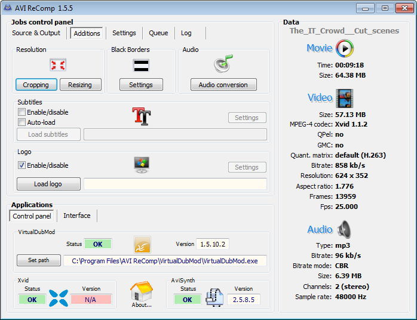Click the Audio music note icon
The image size is (417, 320).
point(223,64)
